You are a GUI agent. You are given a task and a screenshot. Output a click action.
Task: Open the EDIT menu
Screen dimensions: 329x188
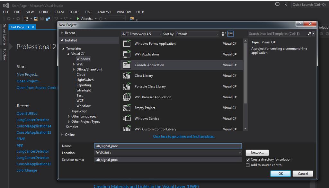click(x=17, y=12)
